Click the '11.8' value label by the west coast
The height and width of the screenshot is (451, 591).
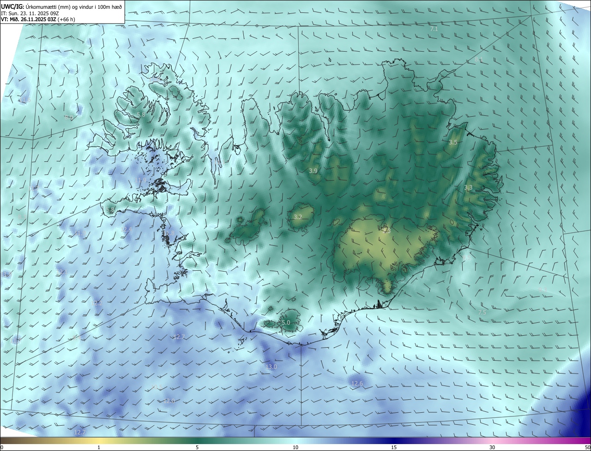click(x=170, y=233)
